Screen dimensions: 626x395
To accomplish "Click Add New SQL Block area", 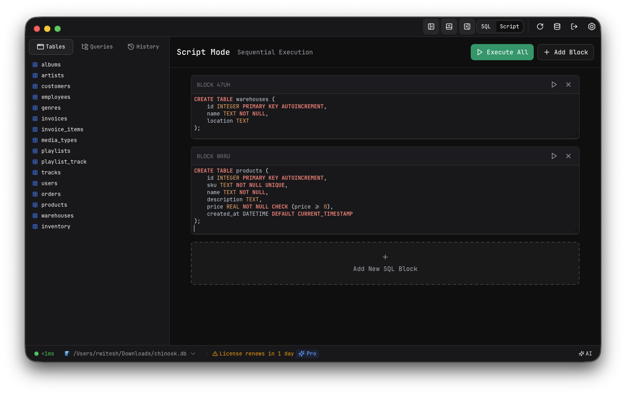I will 385,263.
